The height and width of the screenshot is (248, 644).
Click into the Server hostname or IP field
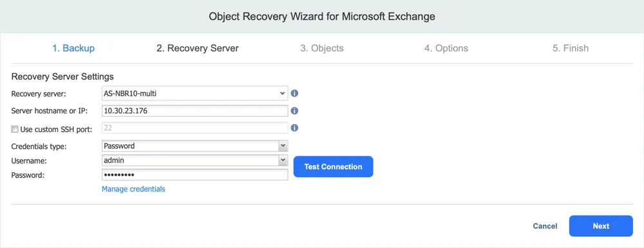click(194, 111)
